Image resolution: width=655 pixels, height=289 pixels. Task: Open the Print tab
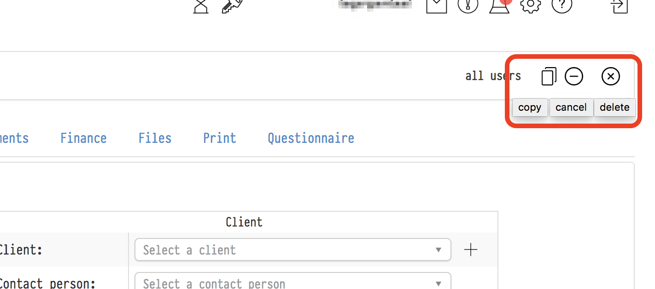point(220,138)
